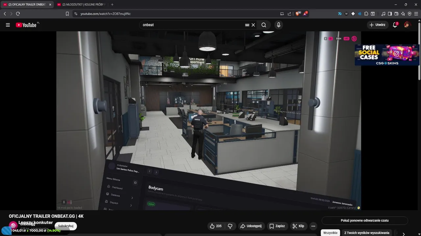421x236 pixels.
Task: Switch to the OFICJALNY TRAILER ONBEAT tab
Action: pyautogui.click(x=26, y=5)
